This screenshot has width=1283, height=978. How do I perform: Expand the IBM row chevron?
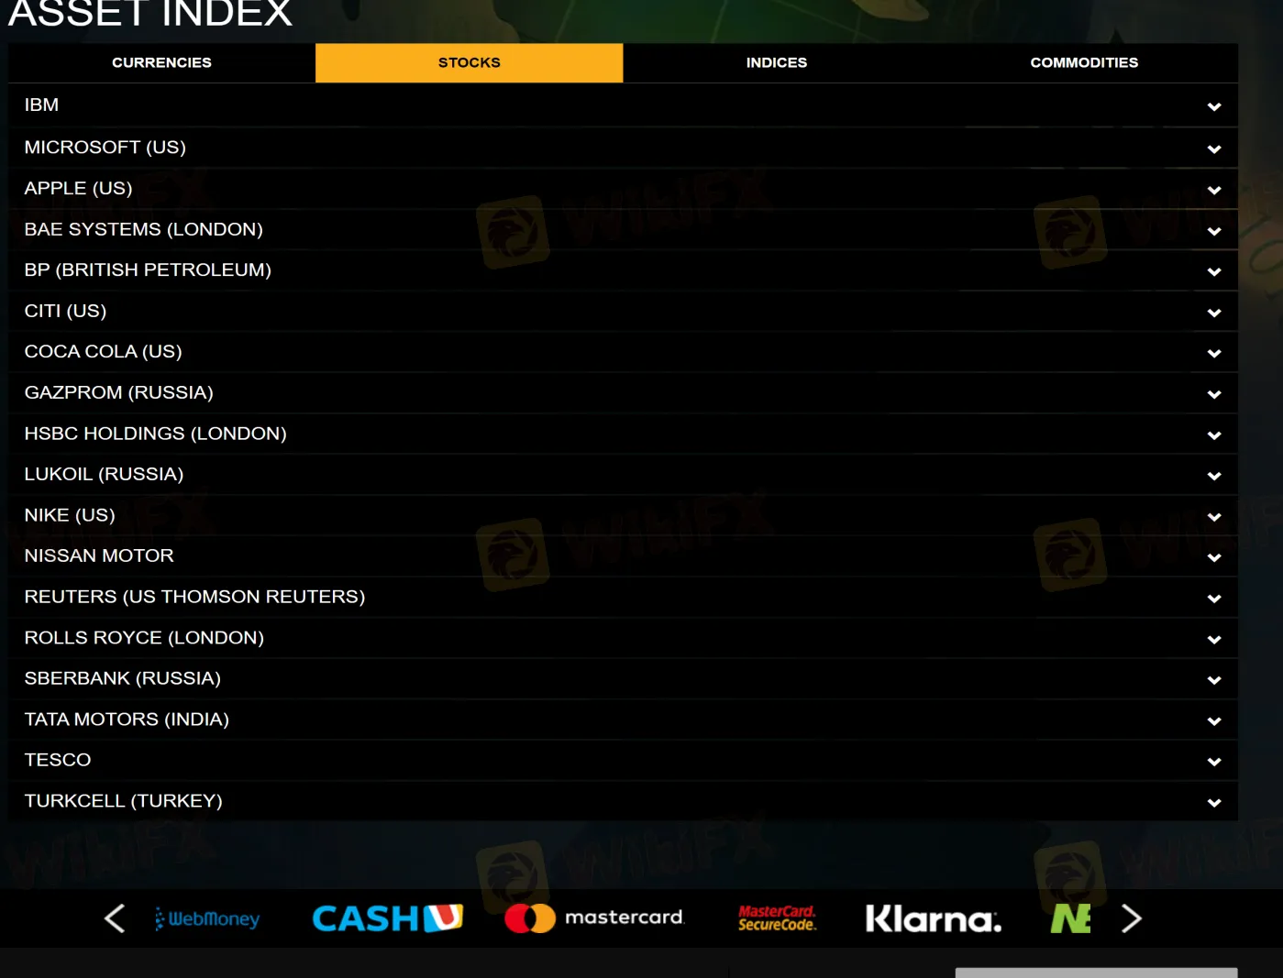coord(1214,106)
